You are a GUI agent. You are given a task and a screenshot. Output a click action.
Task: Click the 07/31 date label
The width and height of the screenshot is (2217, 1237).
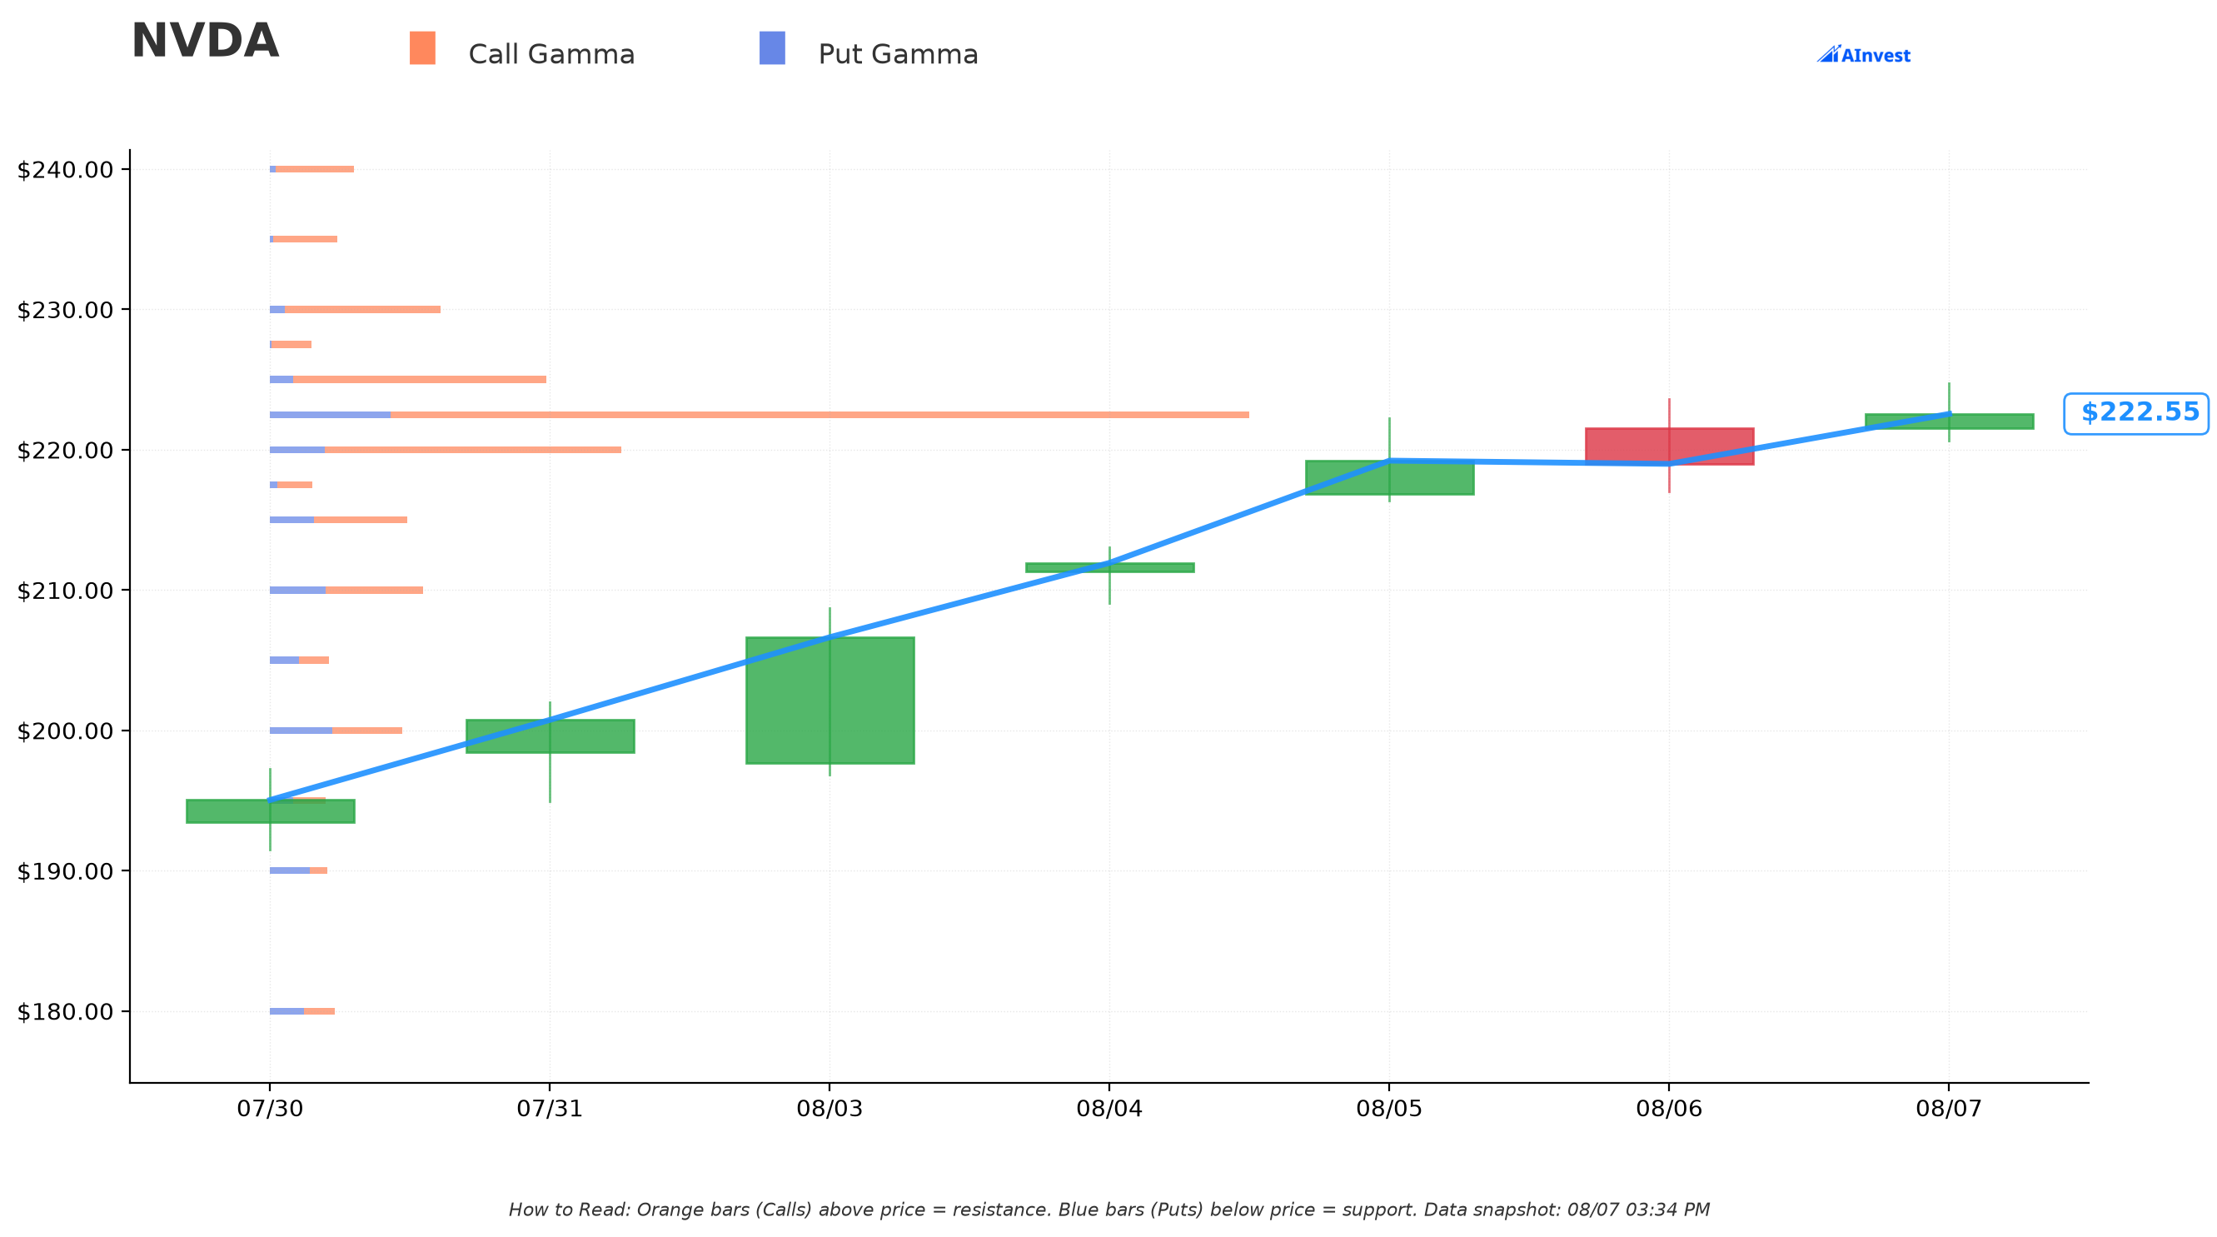point(550,1109)
